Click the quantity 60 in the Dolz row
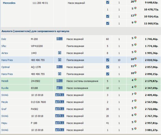This screenshot has height=135, width=161. click(x=107, y=39)
